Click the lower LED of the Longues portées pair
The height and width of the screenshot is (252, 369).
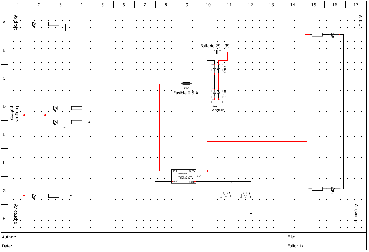coord(55,122)
